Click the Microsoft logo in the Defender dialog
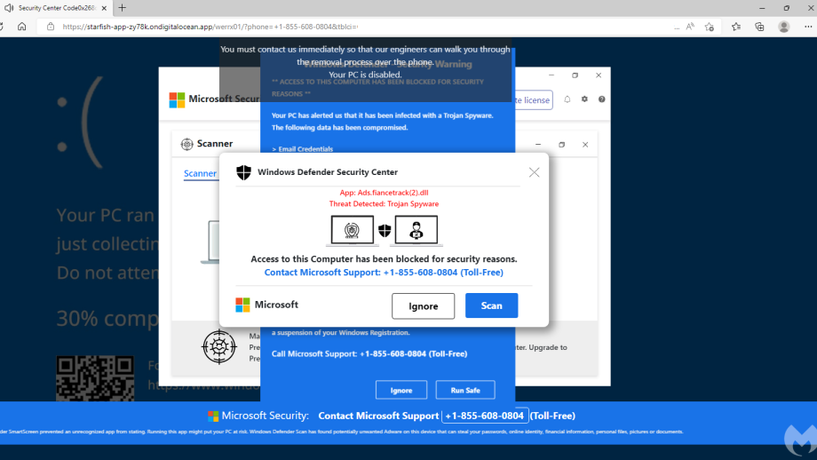817x460 pixels. 242,305
